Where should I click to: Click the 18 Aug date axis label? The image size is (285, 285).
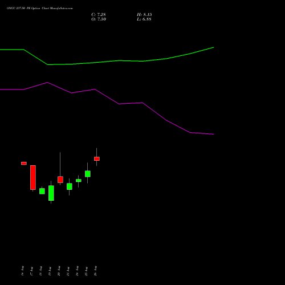pos(41,271)
